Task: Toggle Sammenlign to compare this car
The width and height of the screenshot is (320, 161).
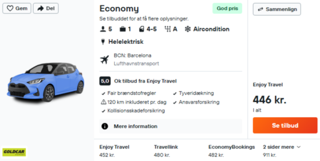Action: click(x=277, y=9)
